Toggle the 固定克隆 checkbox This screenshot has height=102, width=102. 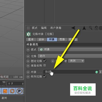click(45, 61)
